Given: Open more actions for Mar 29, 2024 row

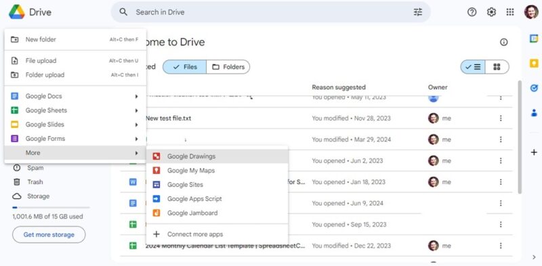Looking at the screenshot, I should coord(501,139).
